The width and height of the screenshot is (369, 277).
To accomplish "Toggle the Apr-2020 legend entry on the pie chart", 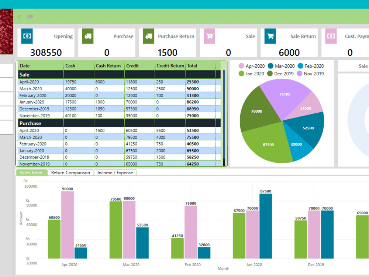I will 252,66.
